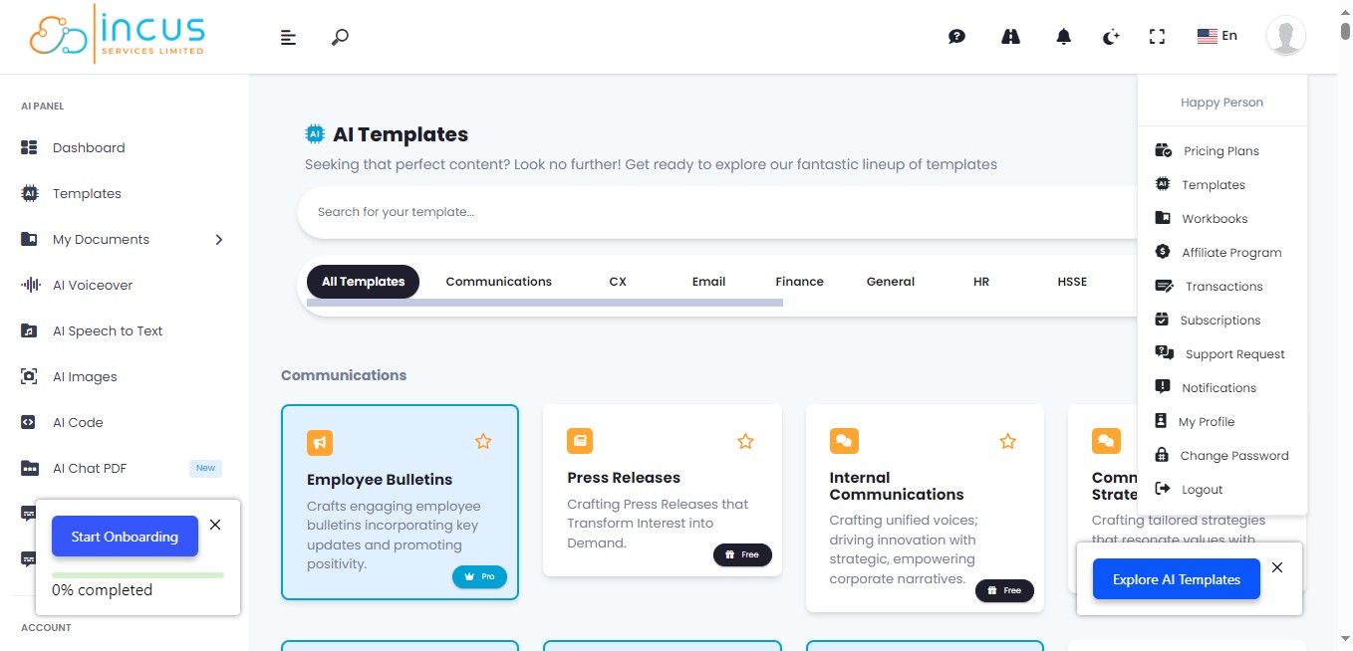Enter fullscreen mode via header icon
Viewport: 1353px width, 651px height.
(x=1157, y=37)
